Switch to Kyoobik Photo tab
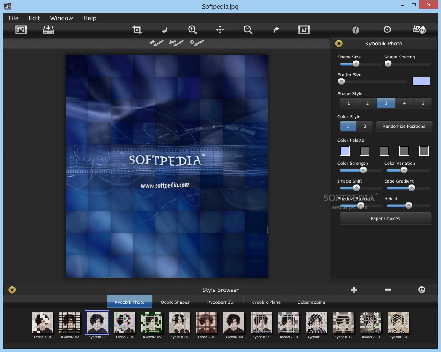Viewport: 441px width, 352px height. 130,302
